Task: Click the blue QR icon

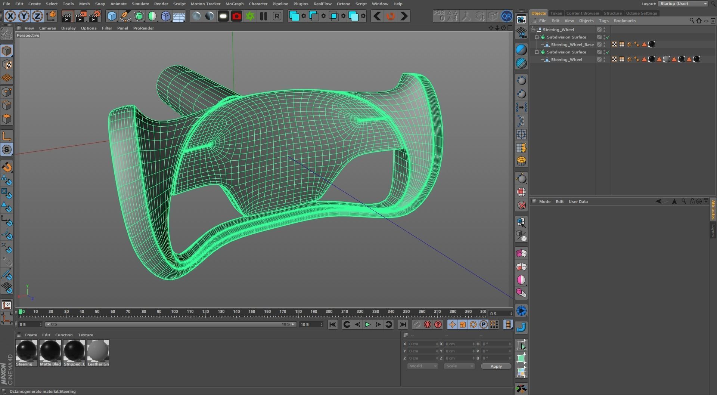Action: (x=506, y=16)
